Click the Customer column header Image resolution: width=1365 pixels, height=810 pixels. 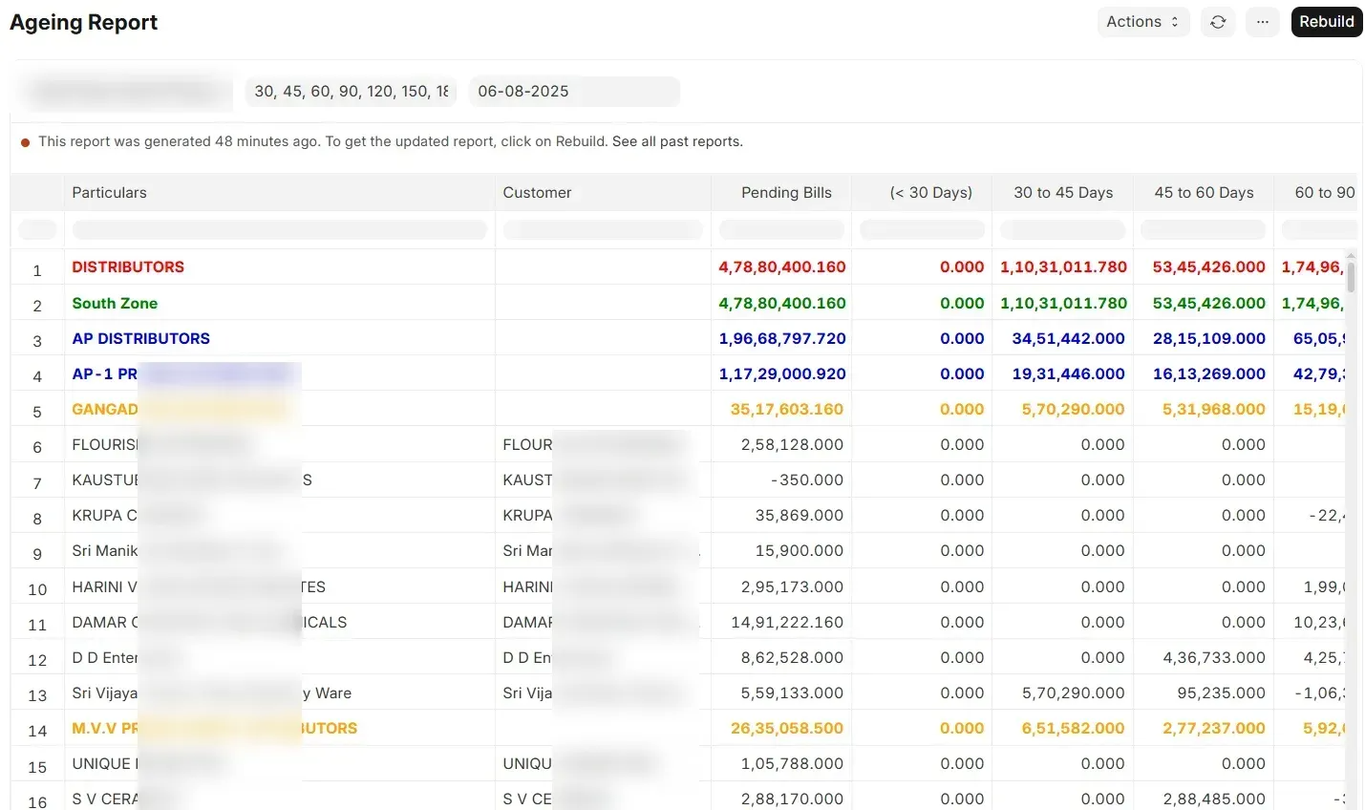point(603,192)
